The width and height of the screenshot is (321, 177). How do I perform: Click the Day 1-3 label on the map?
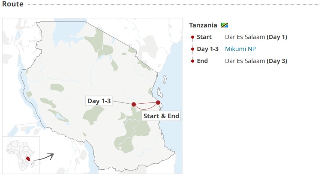[99, 101]
